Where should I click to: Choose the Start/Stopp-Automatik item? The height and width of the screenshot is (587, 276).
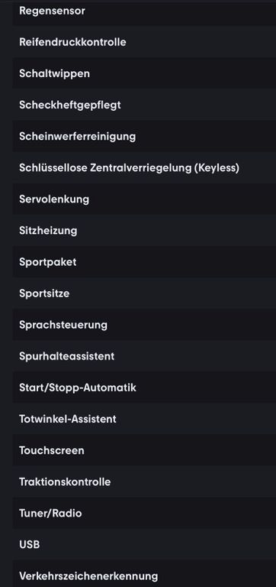coord(144,388)
